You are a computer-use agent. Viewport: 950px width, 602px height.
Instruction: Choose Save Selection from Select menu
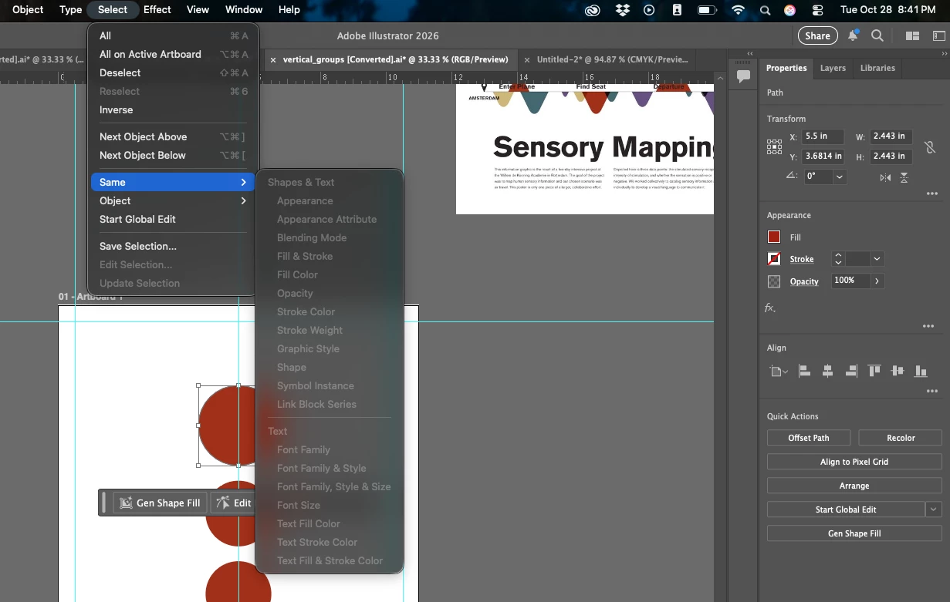coord(173,246)
